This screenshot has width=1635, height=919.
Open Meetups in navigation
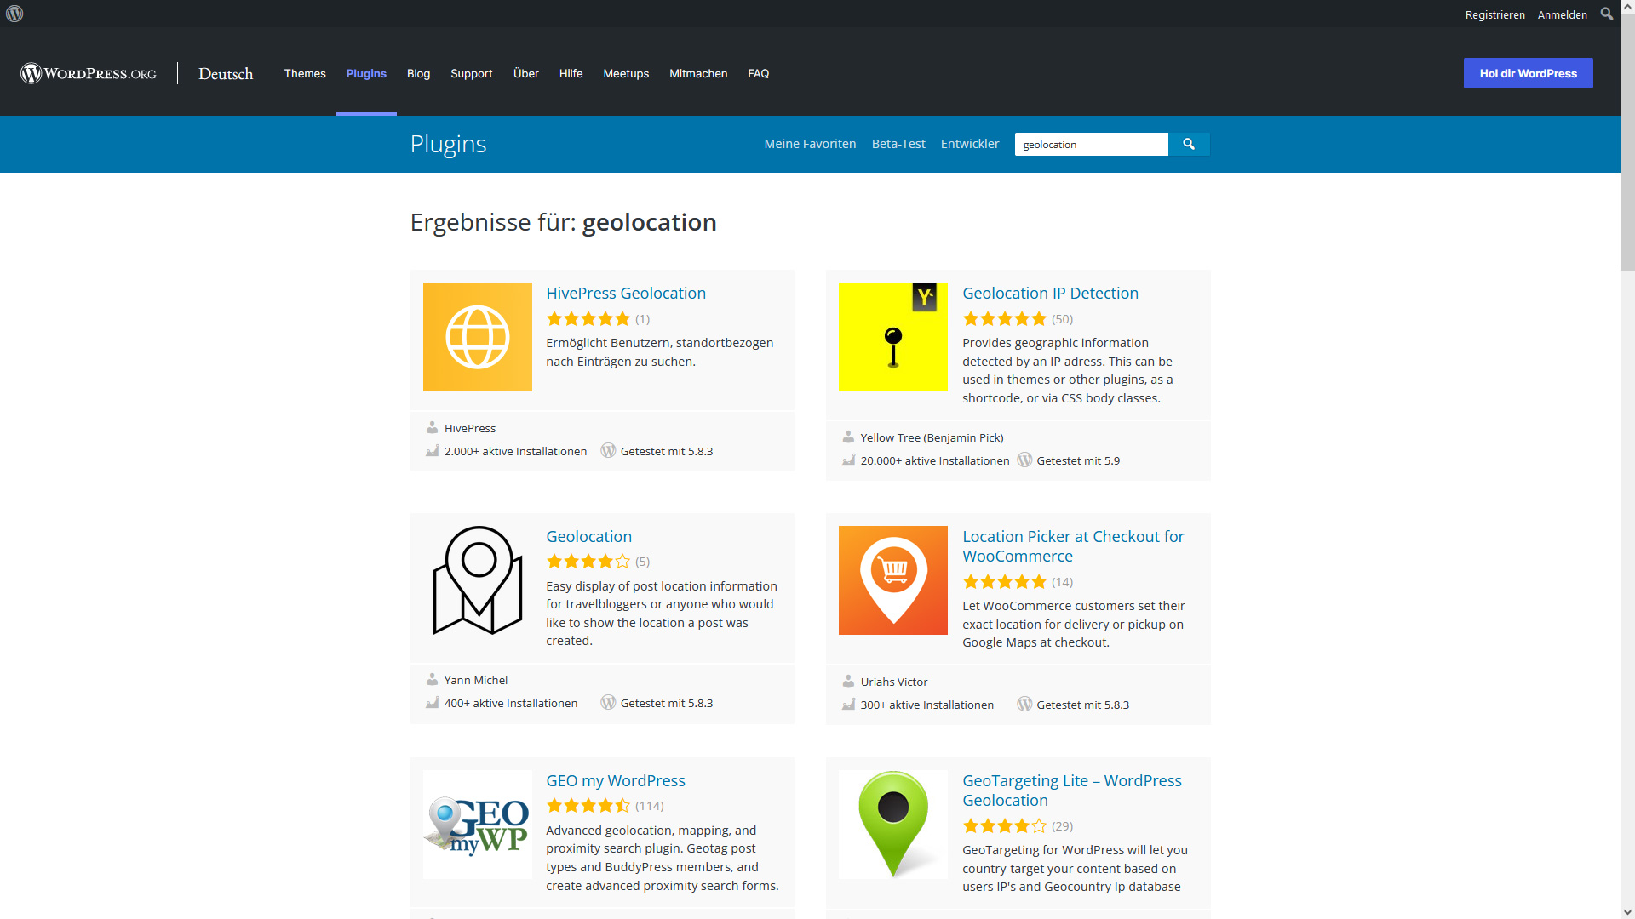pos(626,73)
